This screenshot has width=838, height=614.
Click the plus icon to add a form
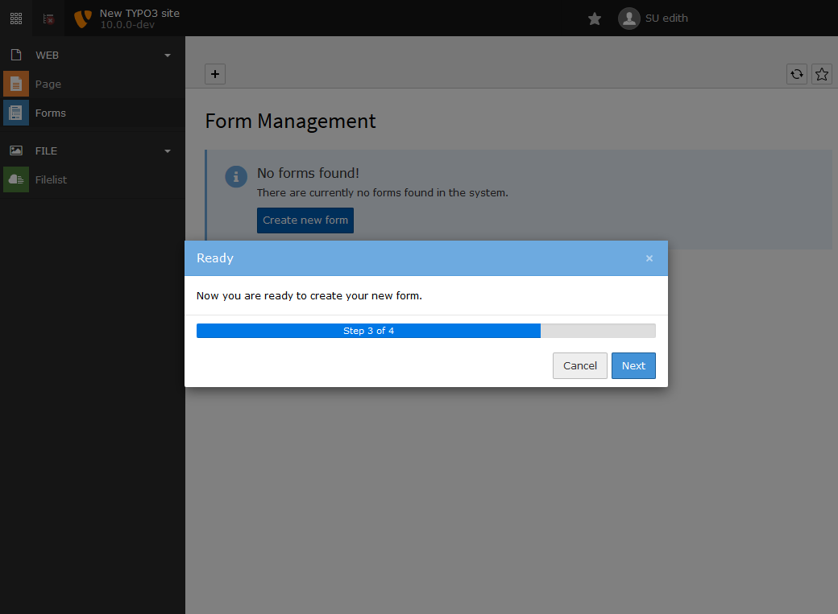pyautogui.click(x=214, y=73)
